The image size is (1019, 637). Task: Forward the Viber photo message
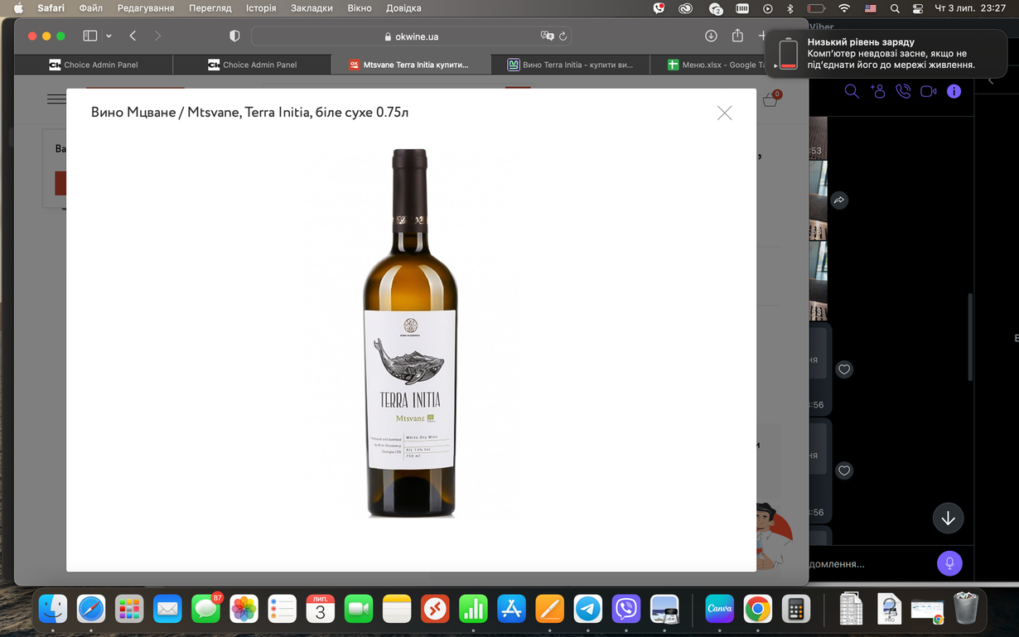click(x=839, y=200)
